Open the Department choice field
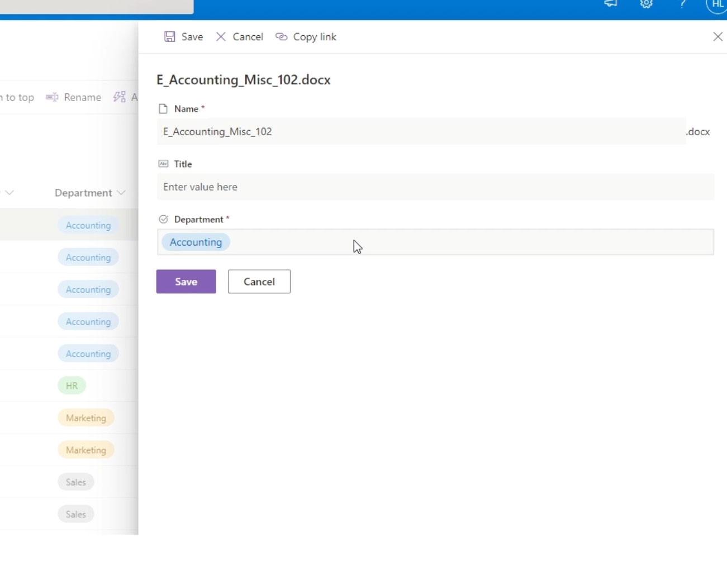The width and height of the screenshot is (727, 576). click(x=435, y=242)
